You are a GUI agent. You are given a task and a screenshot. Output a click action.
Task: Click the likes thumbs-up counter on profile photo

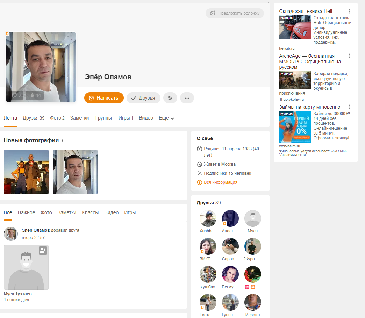tap(35, 95)
